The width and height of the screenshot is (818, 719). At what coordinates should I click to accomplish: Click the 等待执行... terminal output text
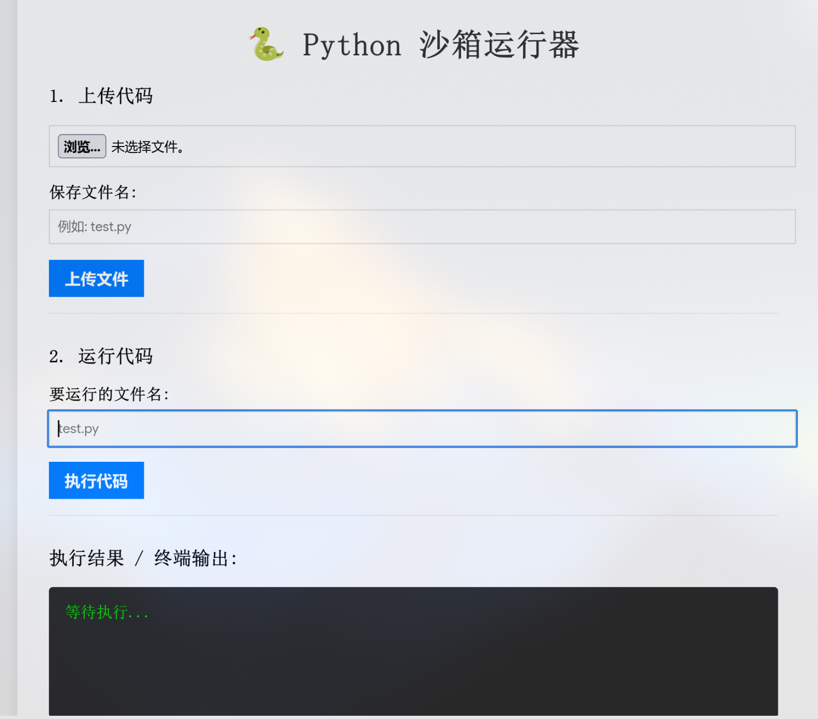[107, 612]
